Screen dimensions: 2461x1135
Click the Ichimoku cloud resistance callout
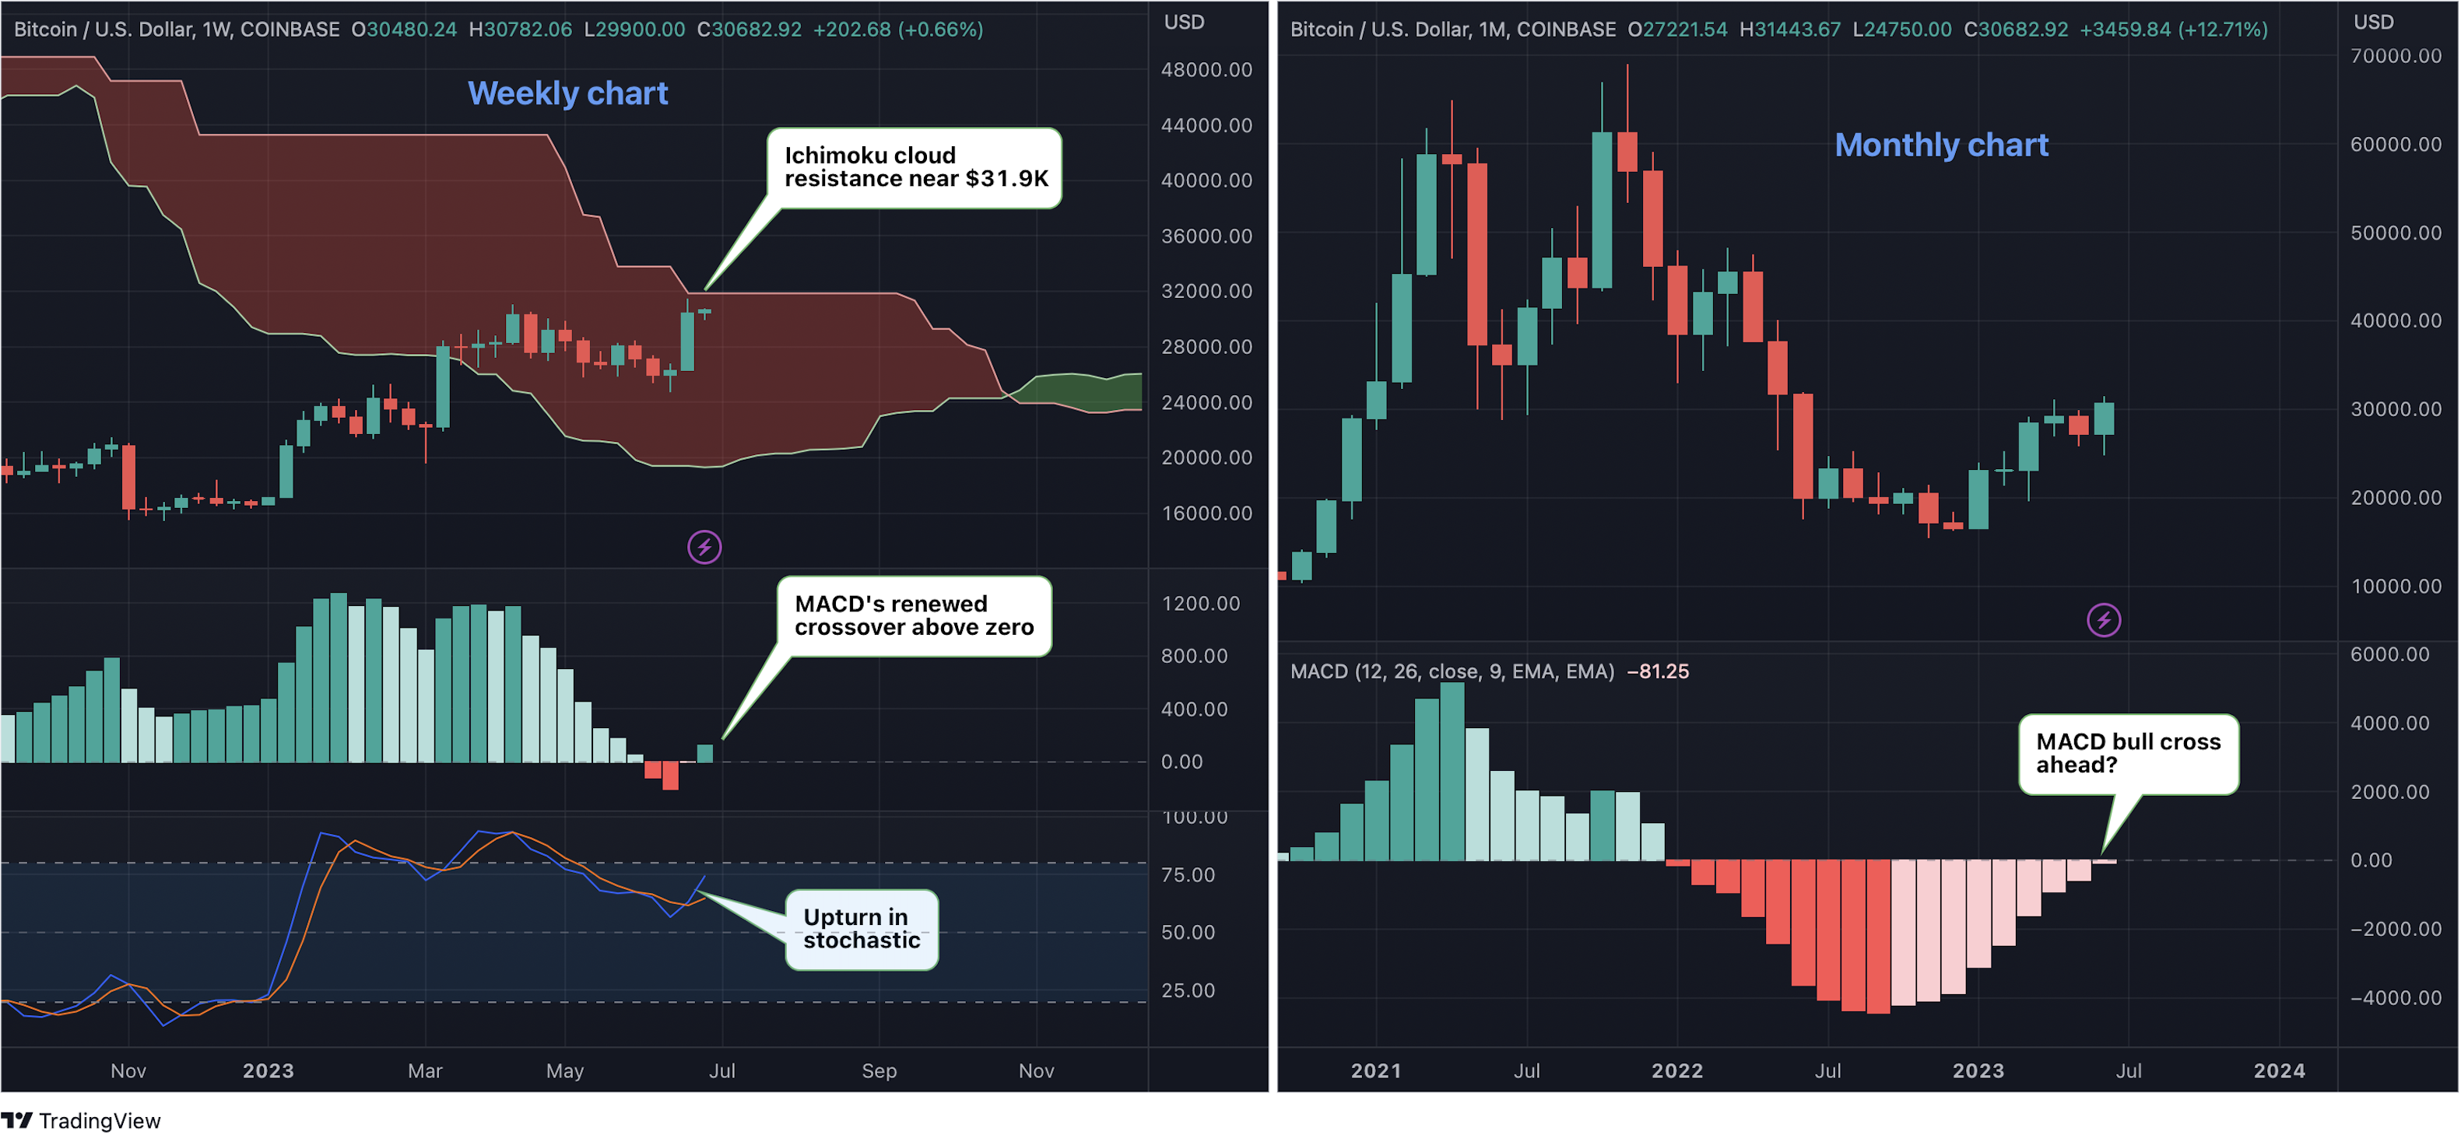point(915,168)
